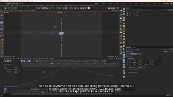Open the MoGraph menu
This screenshot has width=173, height=97.
[x=37, y=6]
